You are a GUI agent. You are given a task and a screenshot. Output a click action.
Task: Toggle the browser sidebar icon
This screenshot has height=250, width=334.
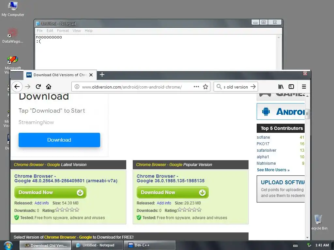291,87
